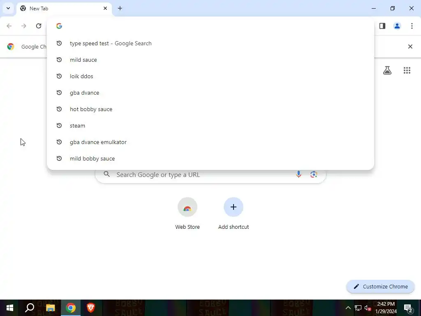
Task: Pick the 'gba dvance' suggestion
Action: [x=210, y=93]
